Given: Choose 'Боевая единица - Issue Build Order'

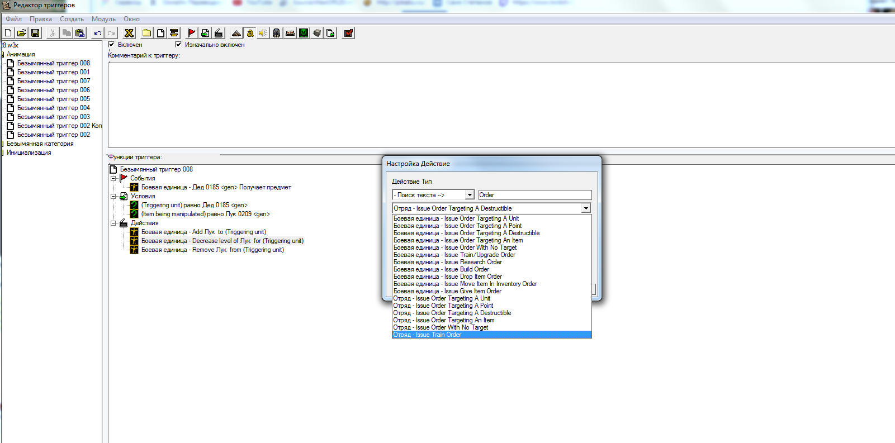Looking at the screenshot, I should coord(492,269).
